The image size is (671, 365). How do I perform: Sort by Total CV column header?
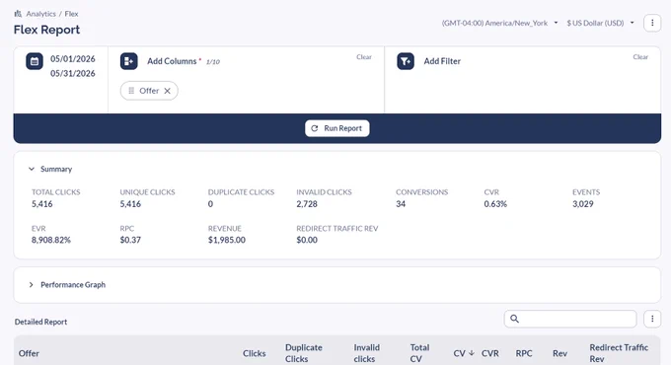[x=419, y=353]
